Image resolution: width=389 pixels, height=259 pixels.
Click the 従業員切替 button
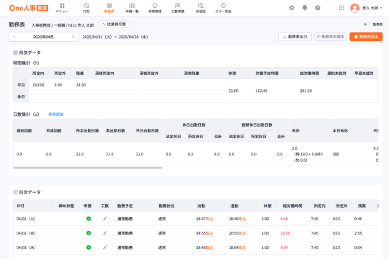point(114,24)
